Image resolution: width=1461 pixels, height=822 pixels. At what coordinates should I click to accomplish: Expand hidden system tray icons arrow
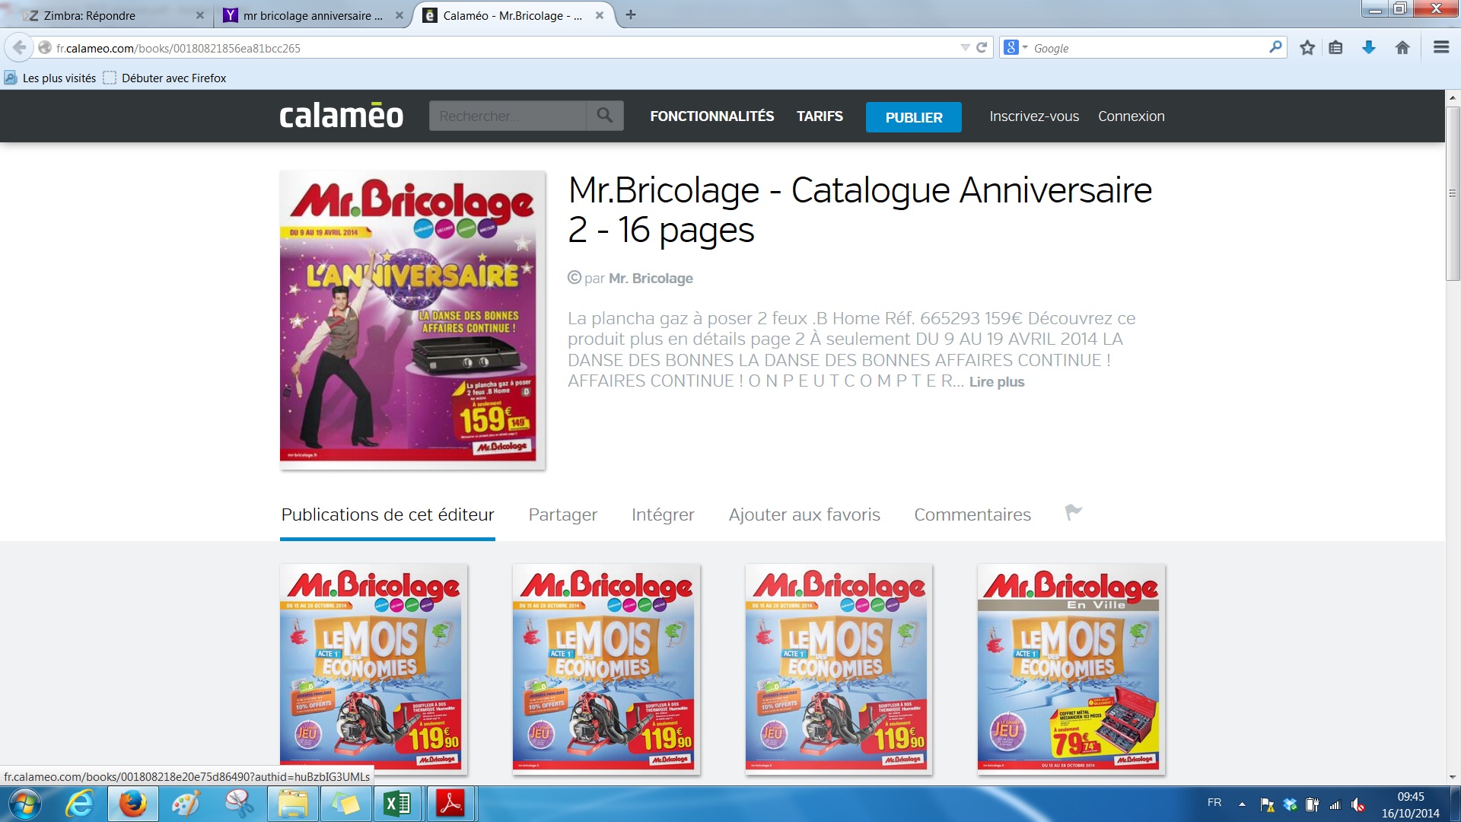(1242, 804)
